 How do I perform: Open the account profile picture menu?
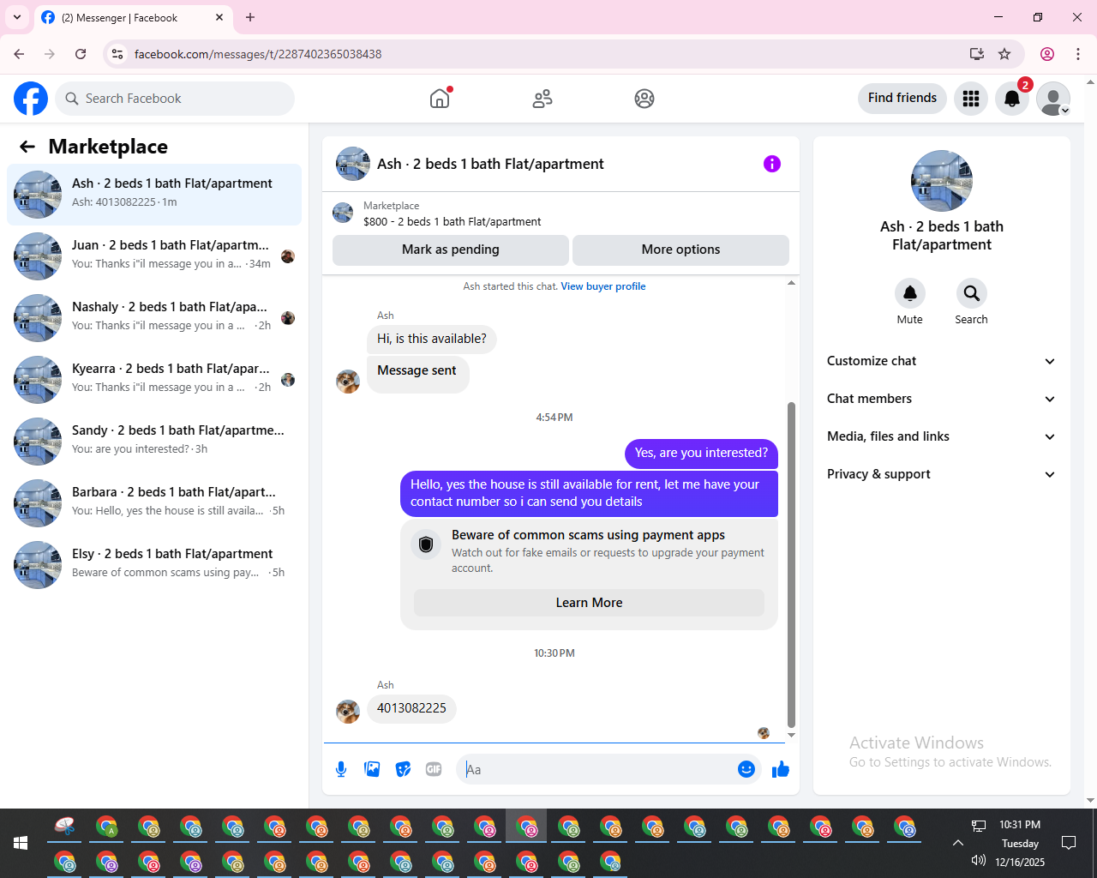pos(1053,99)
